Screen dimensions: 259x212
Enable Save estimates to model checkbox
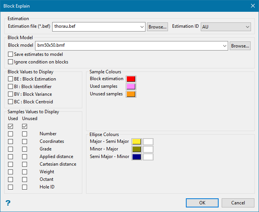pos(11,54)
